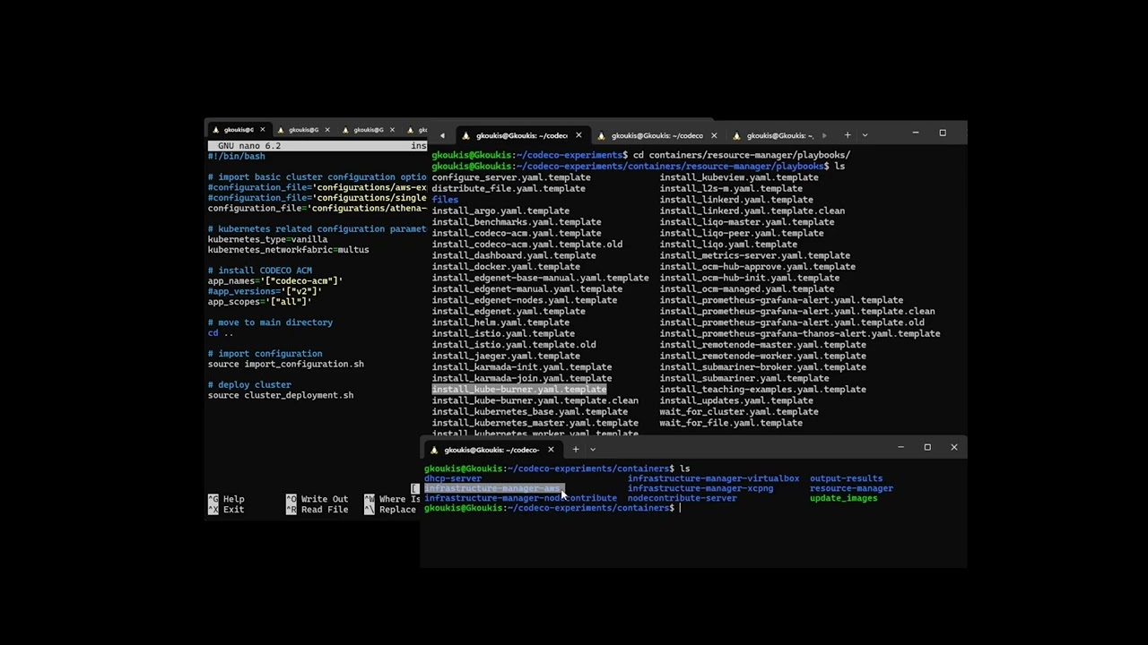Click 'install_submariner.yaml.template' file name
Viewport: 1148px width, 645px height.
pos(744,378)
